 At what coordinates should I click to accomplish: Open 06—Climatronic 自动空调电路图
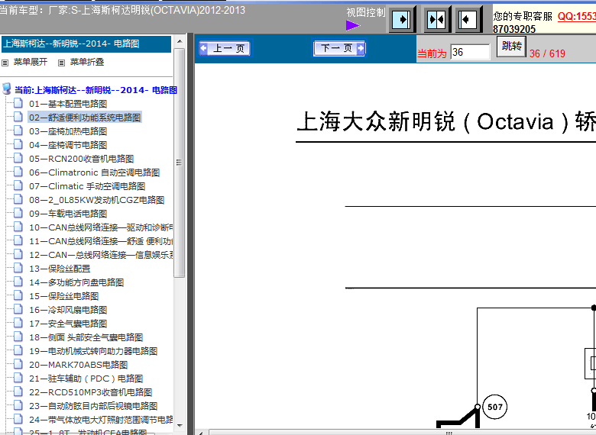94,172
